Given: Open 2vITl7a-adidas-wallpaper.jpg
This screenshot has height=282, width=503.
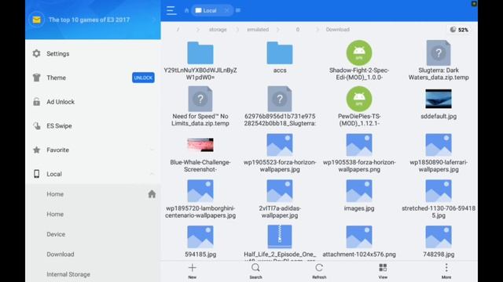Looking at the screenshot, I should click(x=280, y=199).
